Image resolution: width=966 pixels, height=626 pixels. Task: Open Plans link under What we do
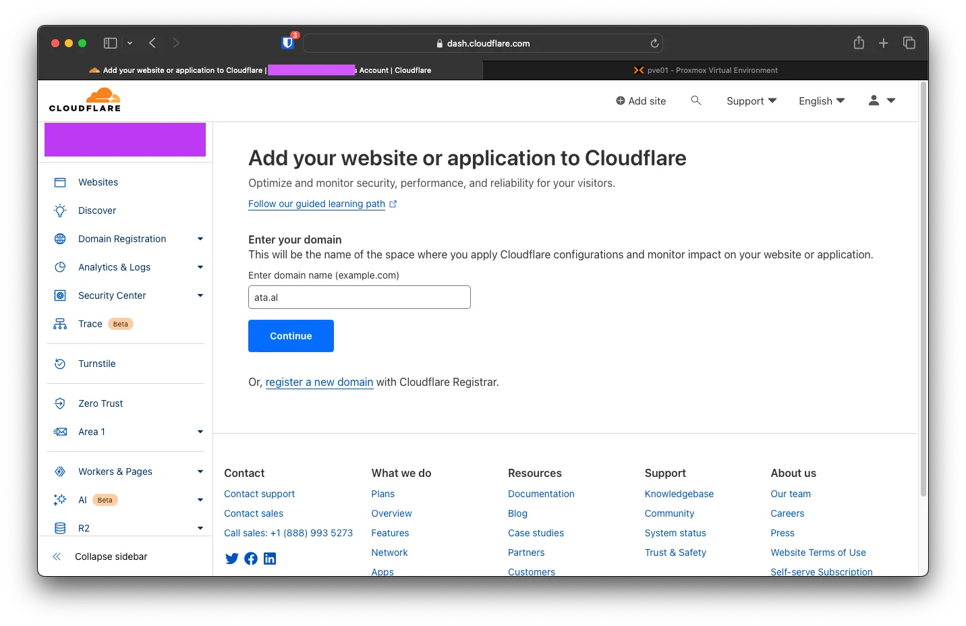[382, 494]
